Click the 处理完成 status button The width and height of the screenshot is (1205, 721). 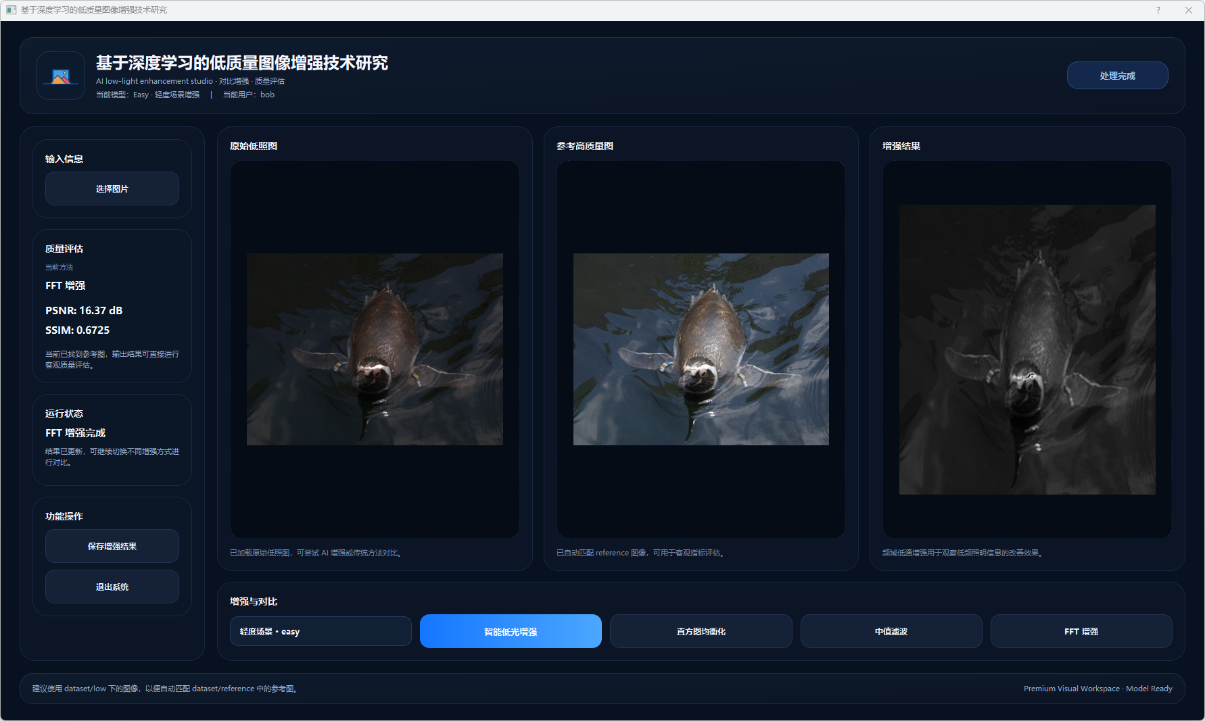coord(1117,76)
